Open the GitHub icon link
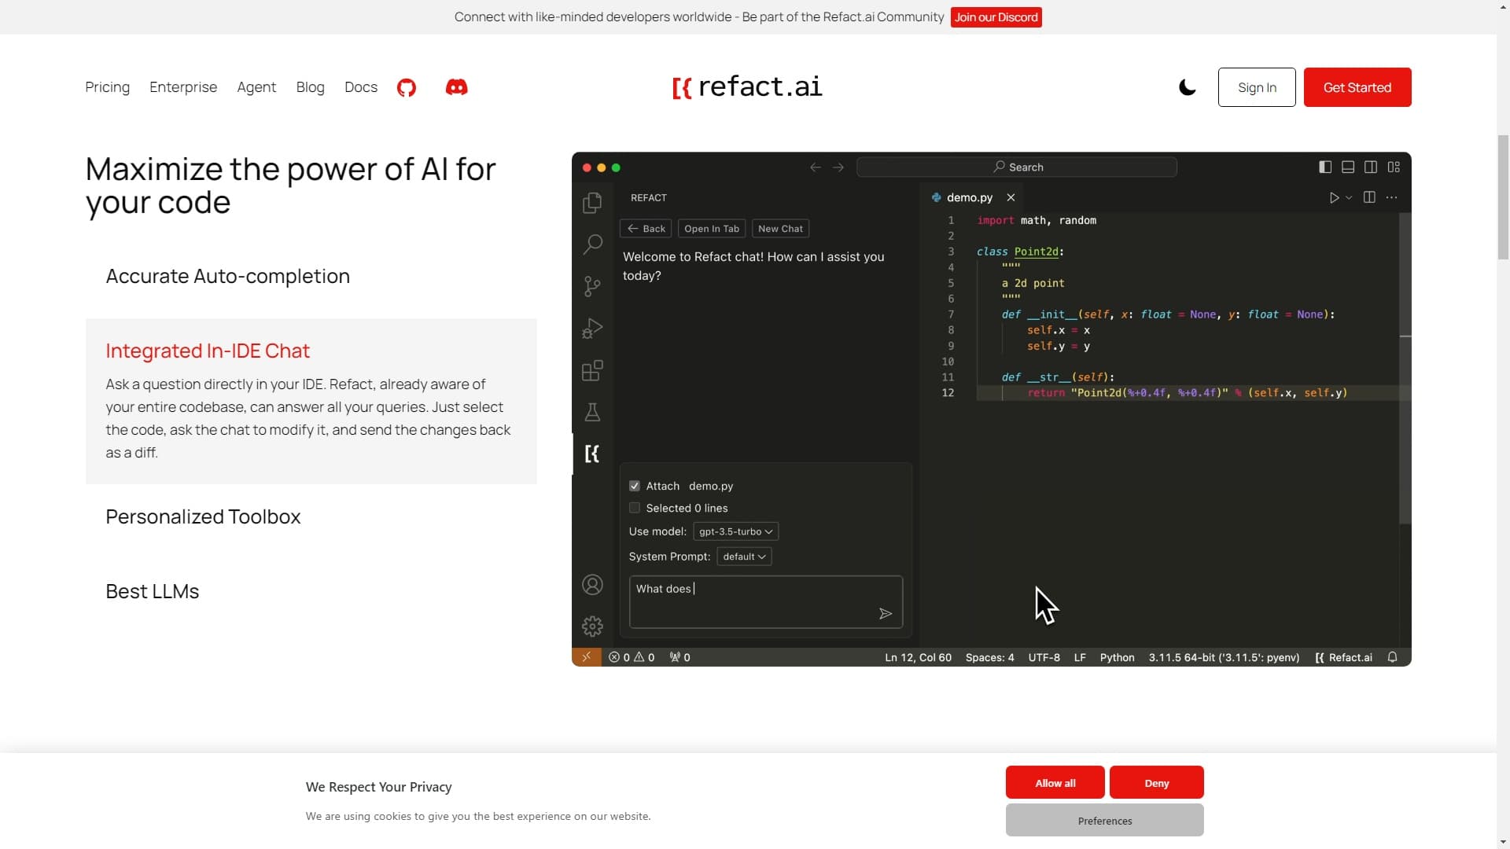This screenshot has height=849, width=1510. tap(407, 87)
